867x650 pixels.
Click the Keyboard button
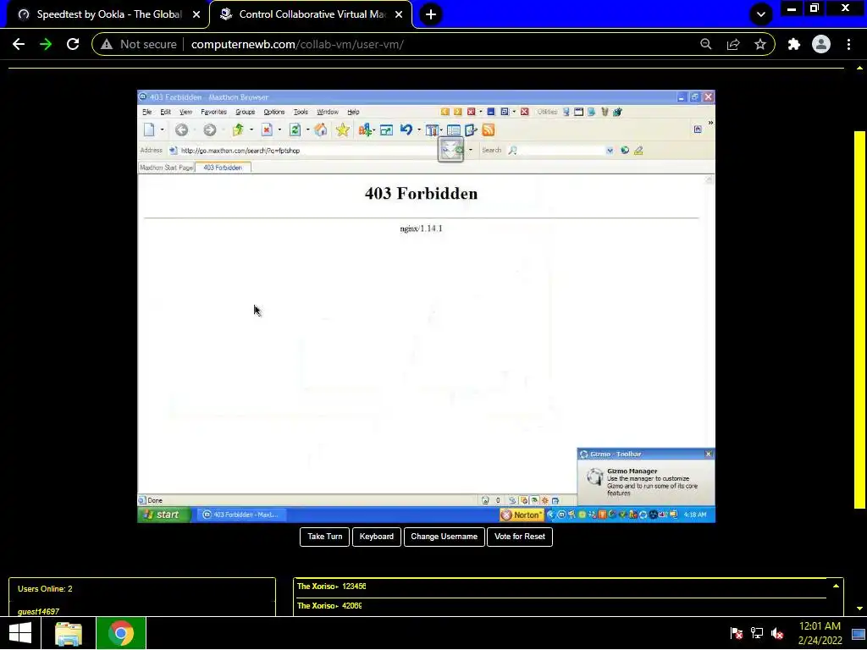pyautogui.click(x=377, y=537)
